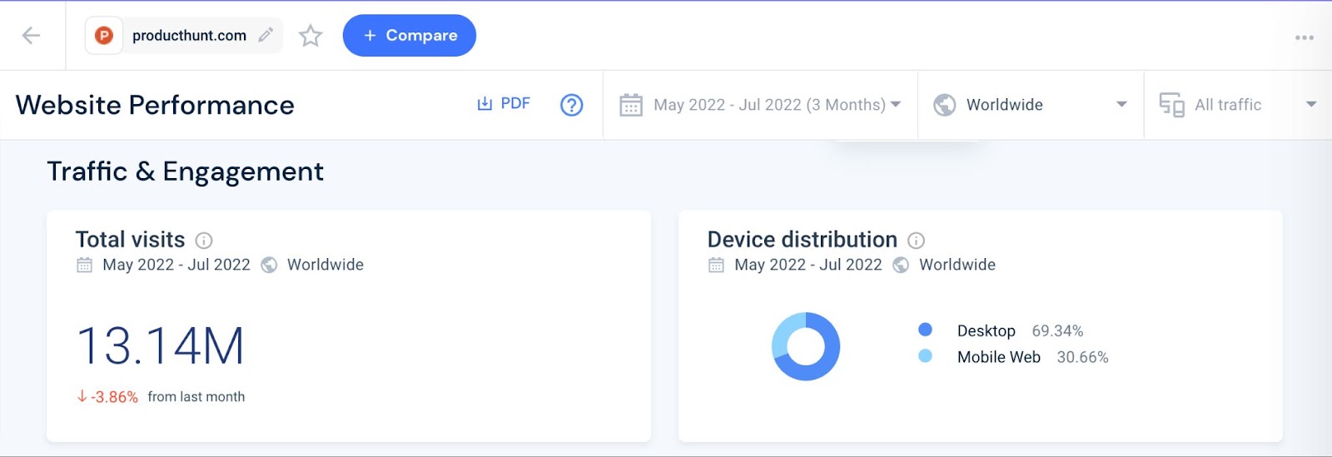
Task: Click the Mobile Web legend color dot
Action: click(x=925, y=355)
